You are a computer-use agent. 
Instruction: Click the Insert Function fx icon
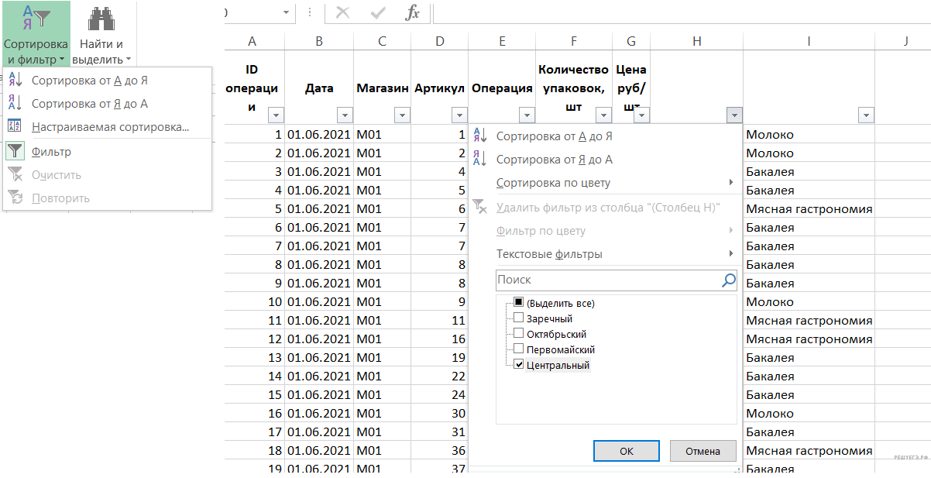pyautogui.click(x=413, y=13)
